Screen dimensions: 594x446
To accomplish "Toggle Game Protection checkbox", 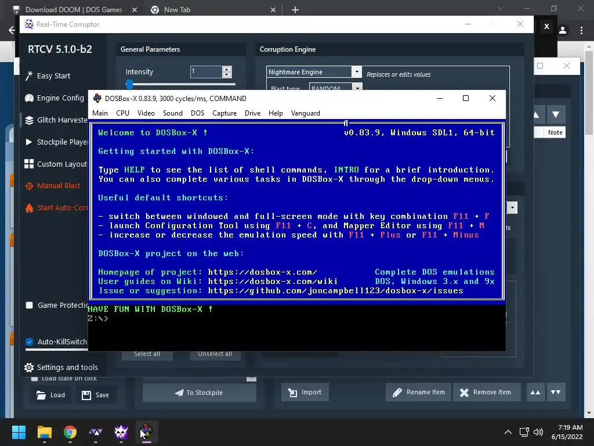I will 29,305.
